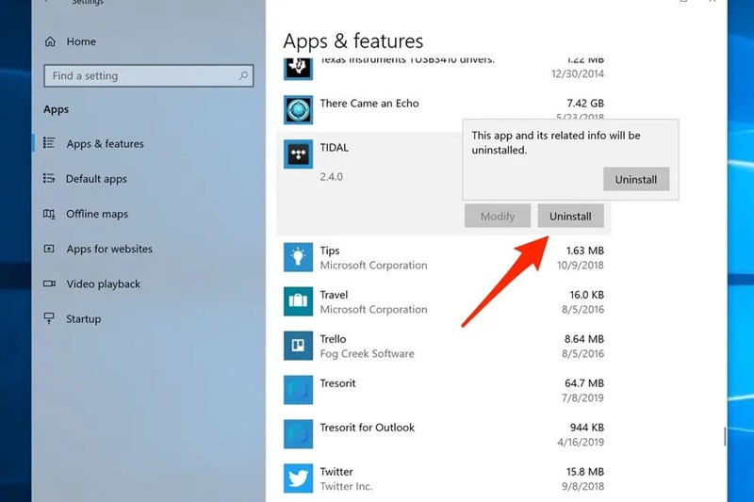Click the search magnifier icon
The image size is (754, 502).
243,75
